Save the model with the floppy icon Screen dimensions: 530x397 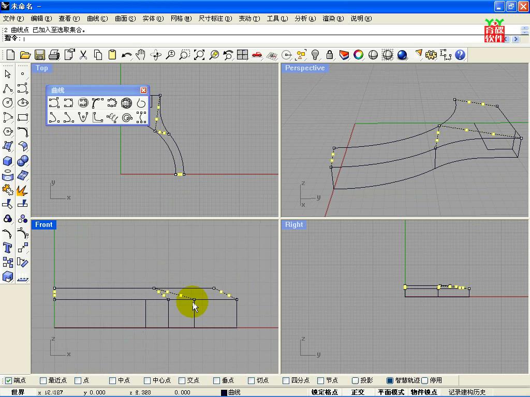pyautogui.click(x=40, y=54)
